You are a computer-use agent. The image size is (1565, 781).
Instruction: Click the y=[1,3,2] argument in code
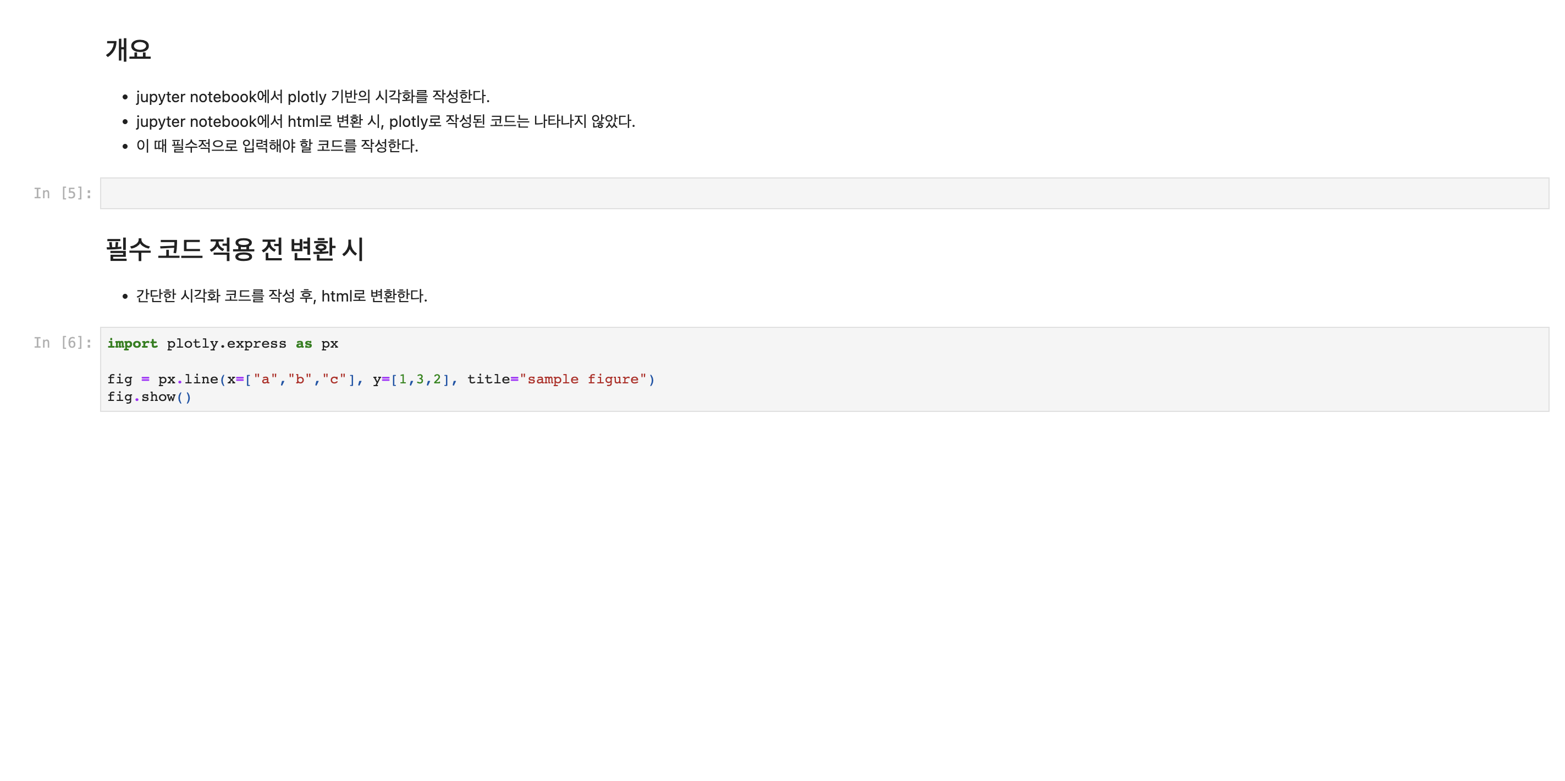(411, 380)
